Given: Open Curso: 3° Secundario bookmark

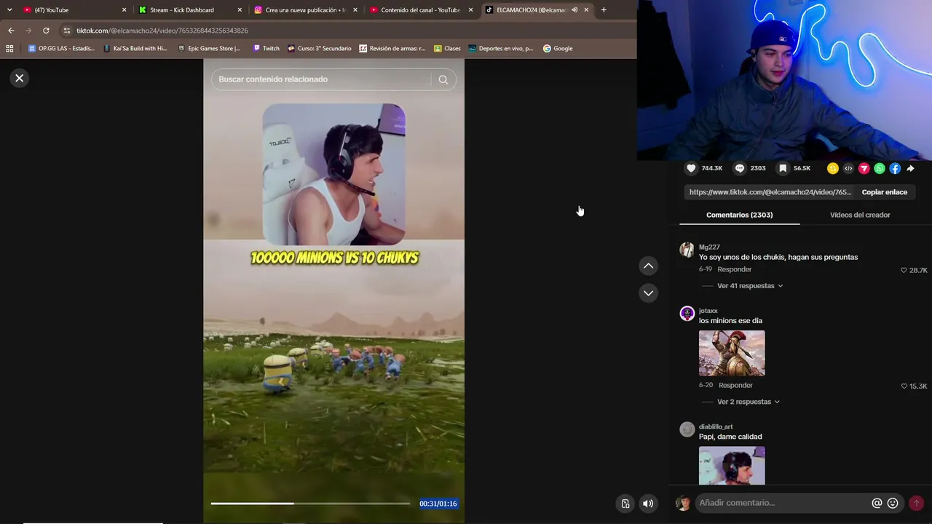Looking at the screenshot, I should point(319,49).
